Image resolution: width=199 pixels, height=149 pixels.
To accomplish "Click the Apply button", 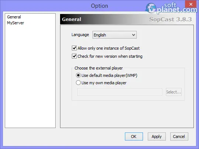I will (x=157, y=136).
